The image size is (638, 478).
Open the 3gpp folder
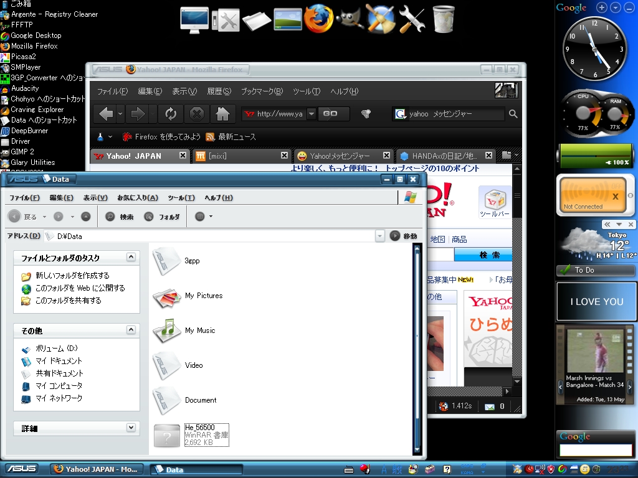(x=176, y=261)
